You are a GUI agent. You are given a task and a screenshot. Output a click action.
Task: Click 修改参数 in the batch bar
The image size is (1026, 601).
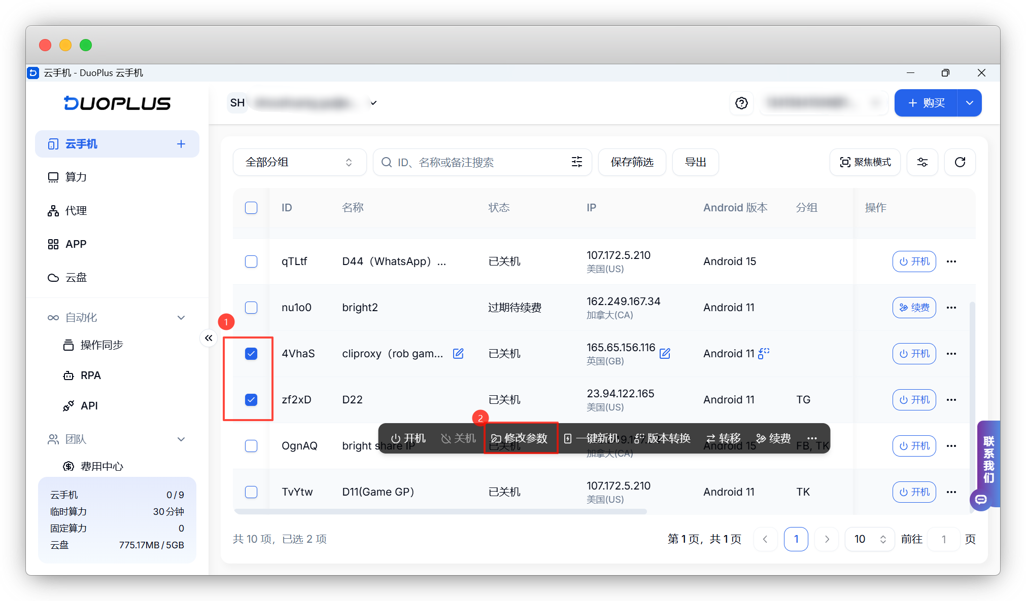pyautogui.click(x=520, y=438)
